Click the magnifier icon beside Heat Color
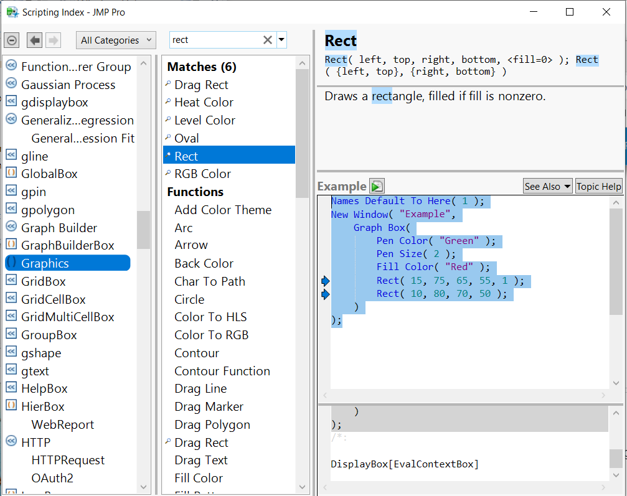 point(168,101)
